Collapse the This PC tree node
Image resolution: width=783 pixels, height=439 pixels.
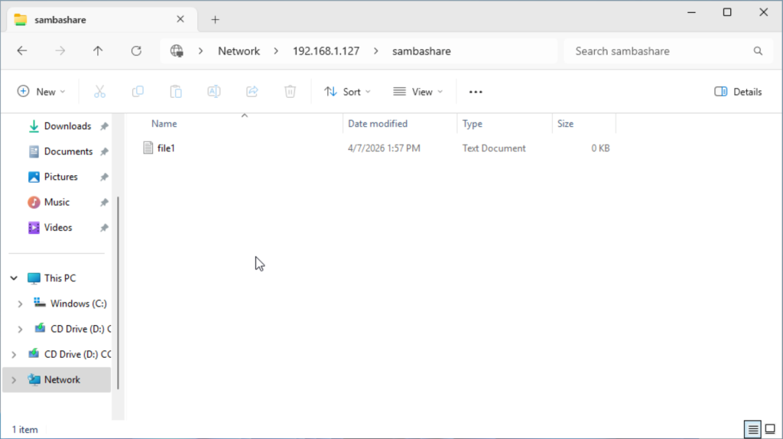click(14, 278)
